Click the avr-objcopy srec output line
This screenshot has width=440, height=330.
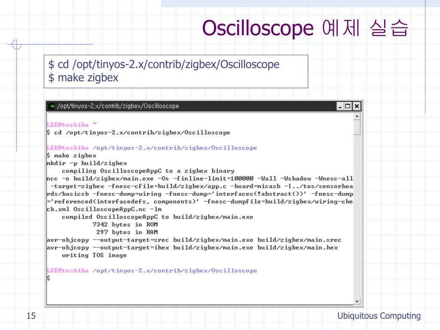click(x=194, y=240)
